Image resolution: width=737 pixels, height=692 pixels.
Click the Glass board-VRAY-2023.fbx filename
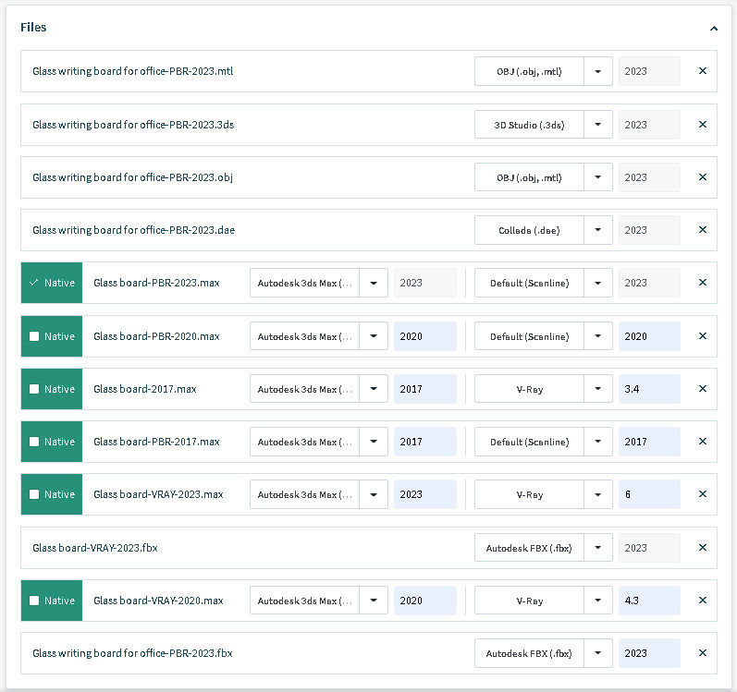[x=95, y=548]
